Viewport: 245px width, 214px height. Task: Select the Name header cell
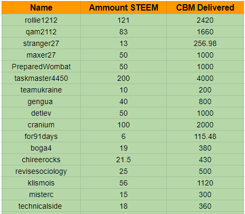tap(41, 8)
